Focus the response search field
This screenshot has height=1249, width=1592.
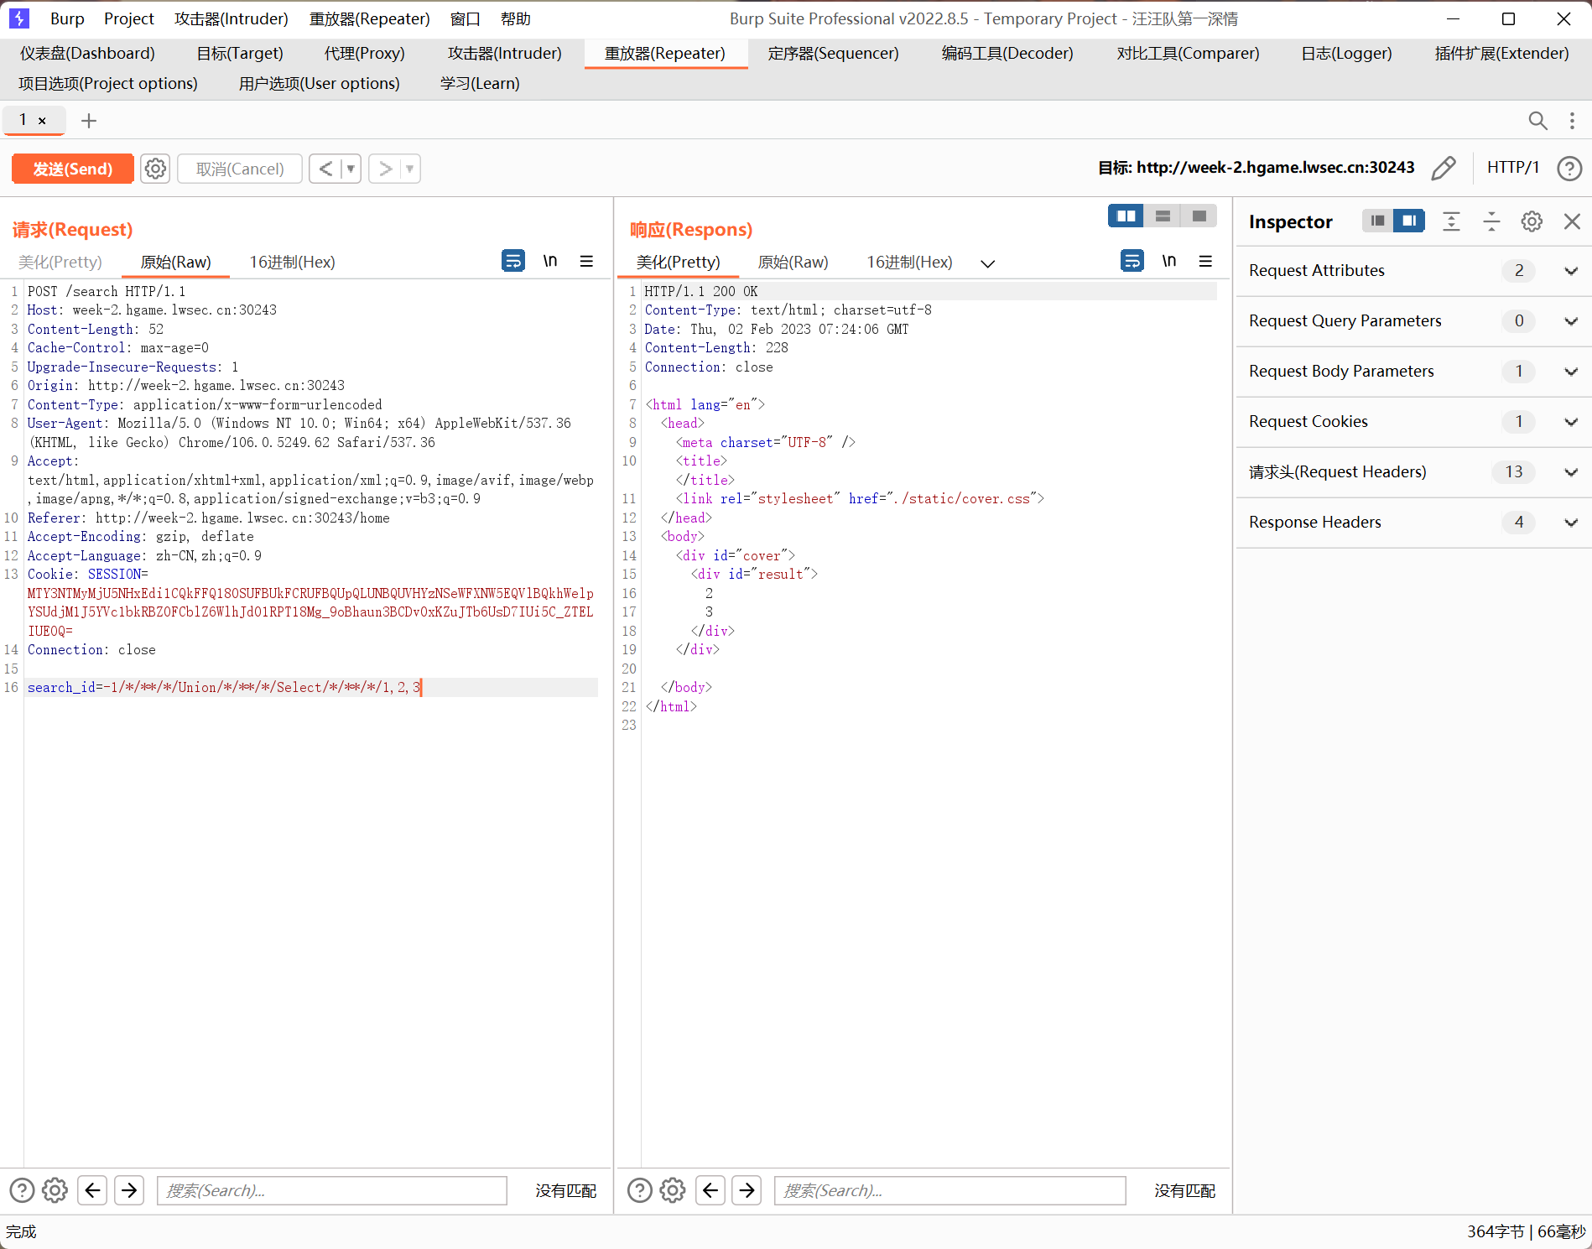click(949, 1190)
